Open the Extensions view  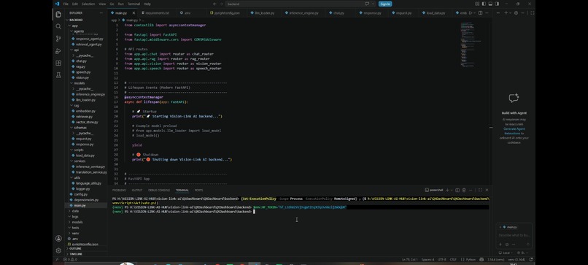pyautogui.click(x=58, y=63)
